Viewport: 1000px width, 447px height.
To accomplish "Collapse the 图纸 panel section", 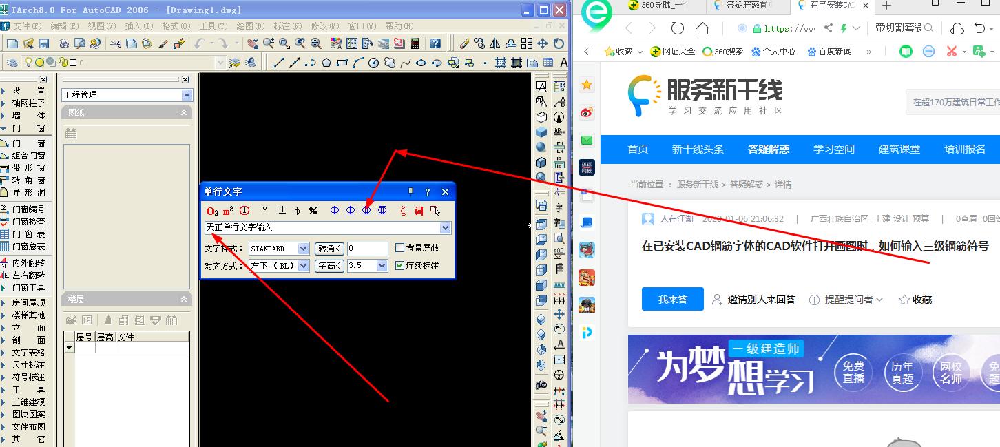I will pyautogui.click(x=184, y=112).
